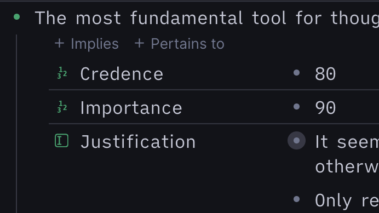
Task: Edit the Credence value 80
Action: point(325,74)
